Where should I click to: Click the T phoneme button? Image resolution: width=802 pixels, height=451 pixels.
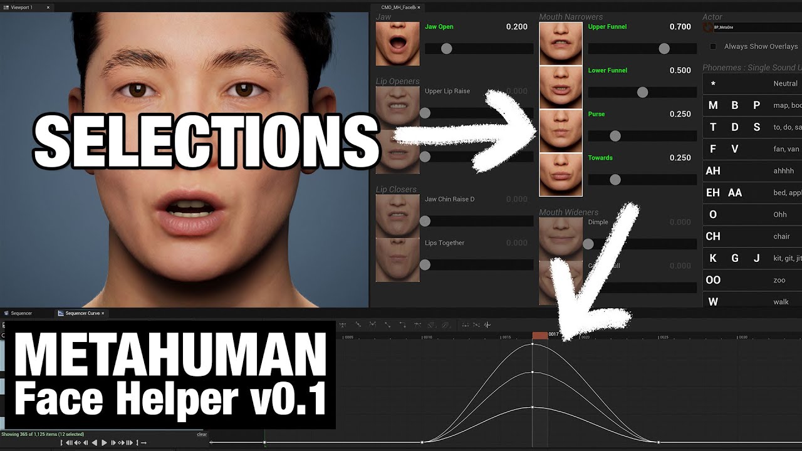713,127
